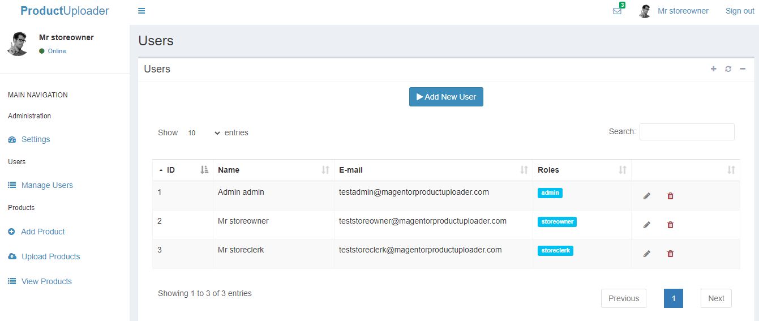Viewport: 759px width, 321px height.
Task: Click the Add New User button
Action: click(446, 97)
